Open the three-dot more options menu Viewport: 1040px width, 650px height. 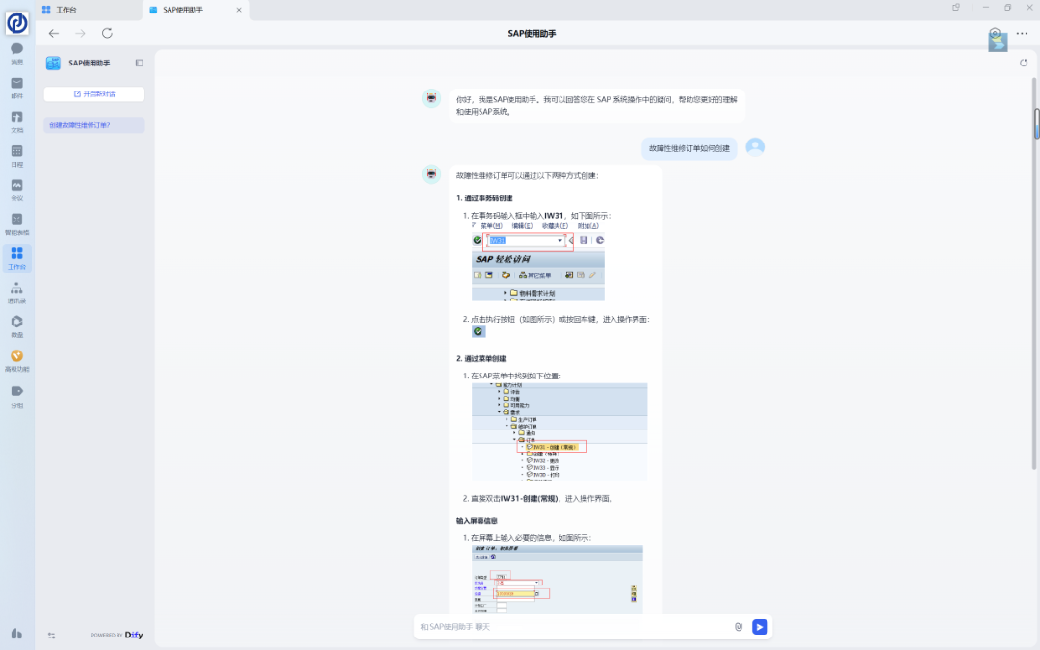[1022, 33]
